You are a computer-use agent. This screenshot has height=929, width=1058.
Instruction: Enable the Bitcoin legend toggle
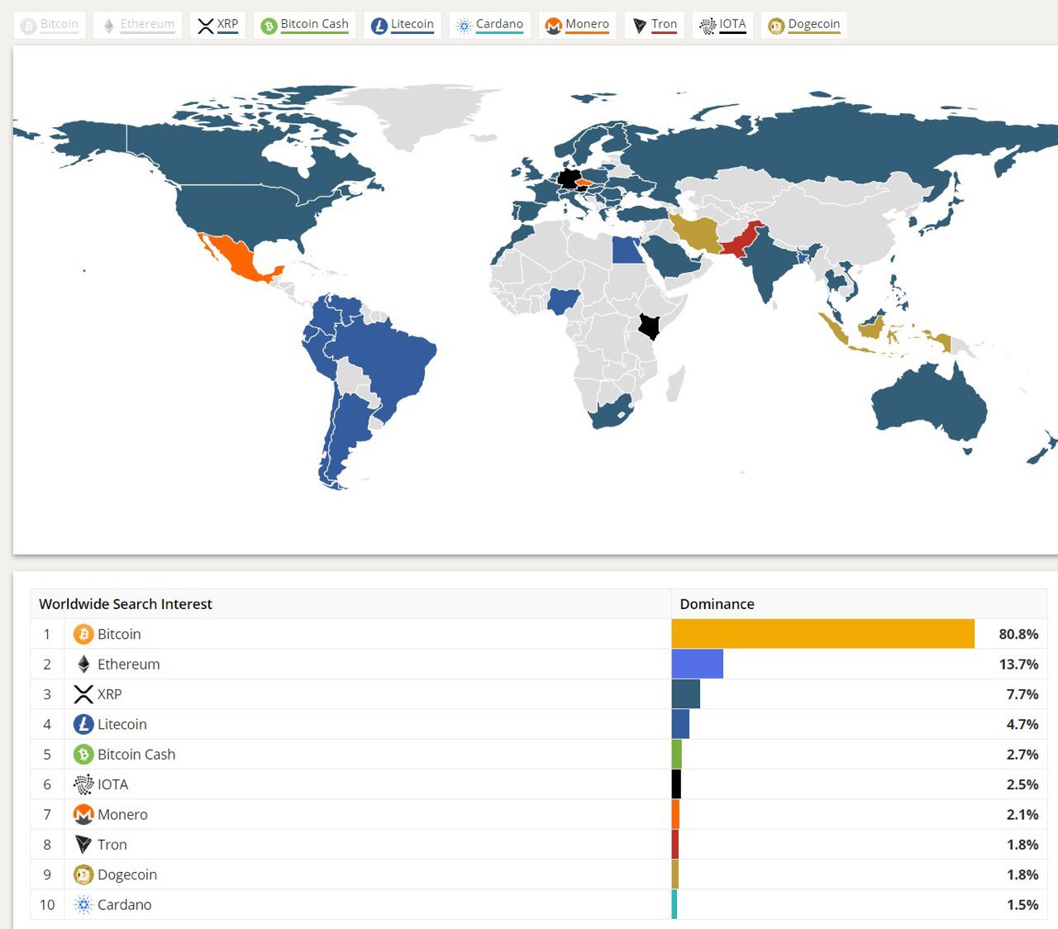click(50, 26)
